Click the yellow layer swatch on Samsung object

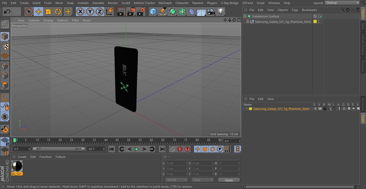315,22
